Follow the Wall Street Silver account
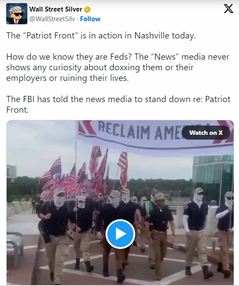This screenshot has height=286, width=239. 90,19
